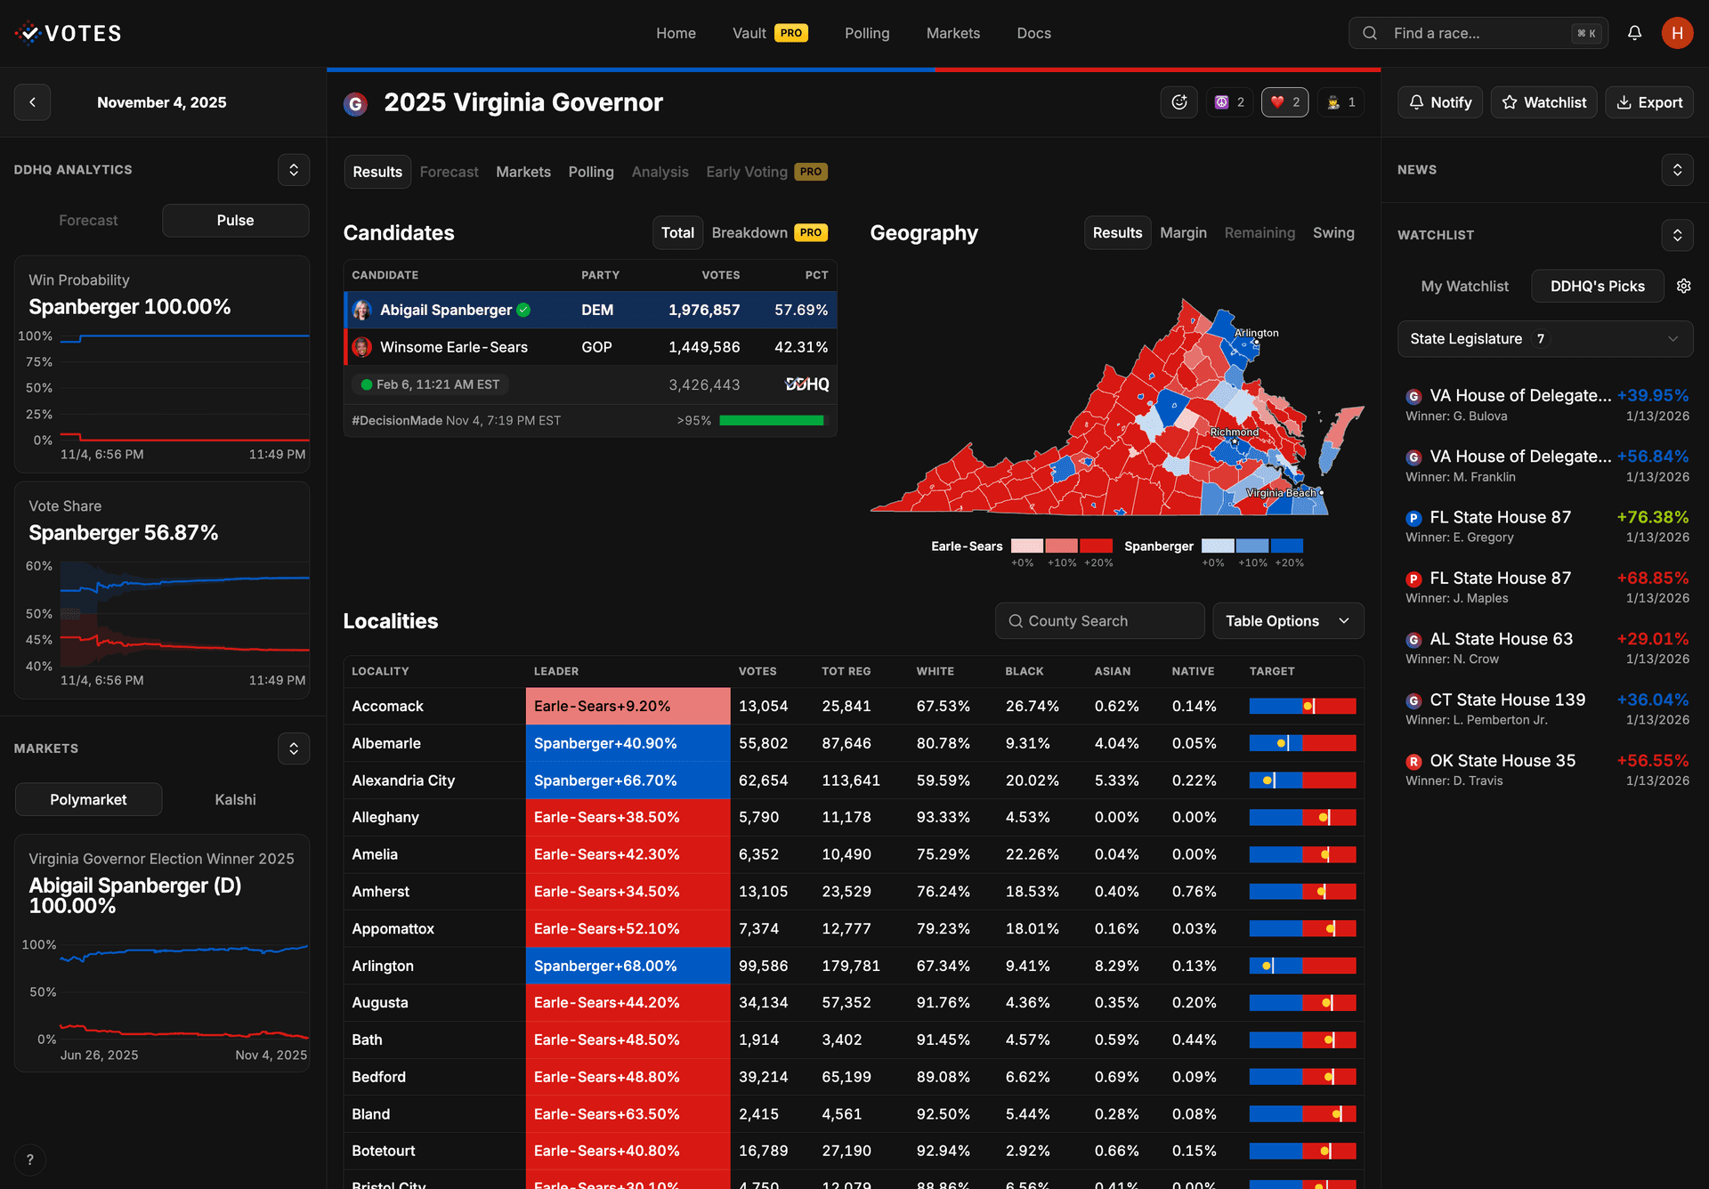Click Abigail Spanberger's verified checkmark
Screen dimensions: 1709x1189
pyautogui.click(x=523, y=310)
